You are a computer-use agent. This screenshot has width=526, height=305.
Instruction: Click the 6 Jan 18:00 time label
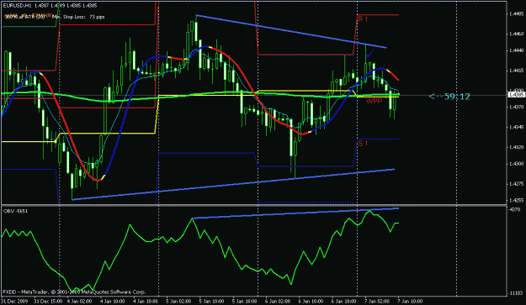pos(344,301)
